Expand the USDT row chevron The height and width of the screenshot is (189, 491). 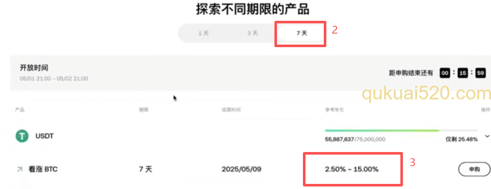point(487,136)
